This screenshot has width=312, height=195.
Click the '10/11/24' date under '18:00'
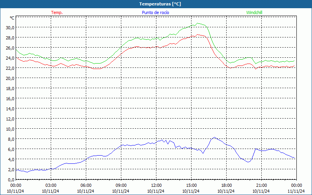pyautogui.click(x=226, y=191)
